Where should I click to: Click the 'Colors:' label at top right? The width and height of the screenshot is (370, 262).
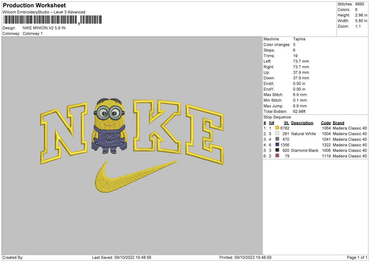click(344, 10)
